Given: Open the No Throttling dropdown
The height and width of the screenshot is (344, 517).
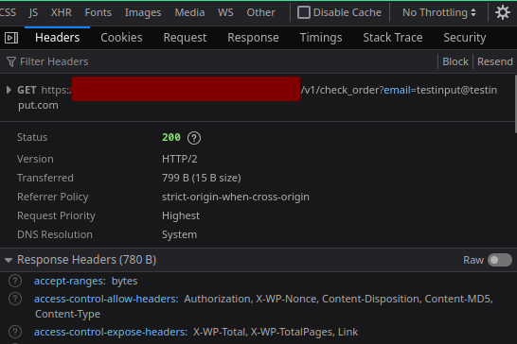Looking at the screenshot, I should click(x=439, y=12).
